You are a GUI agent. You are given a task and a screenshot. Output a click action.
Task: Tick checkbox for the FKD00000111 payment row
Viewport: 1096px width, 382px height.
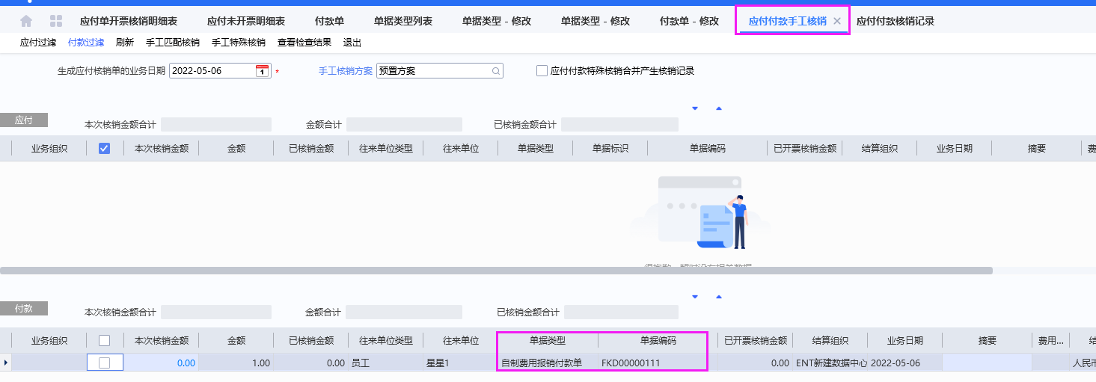click(x=105, y=363)
